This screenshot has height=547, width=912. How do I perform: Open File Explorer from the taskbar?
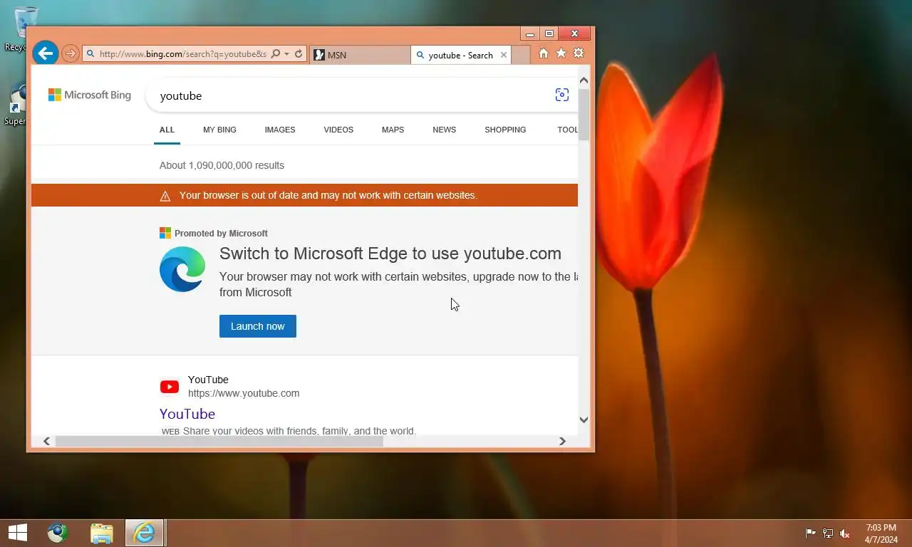tap(102, 533)
